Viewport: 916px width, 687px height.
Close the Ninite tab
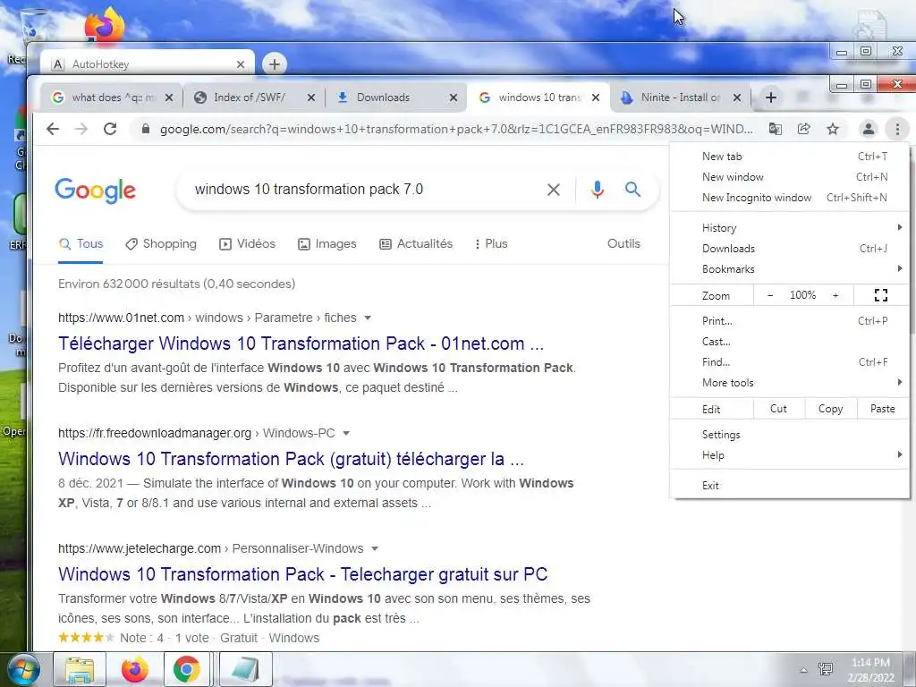click(737, 98)
